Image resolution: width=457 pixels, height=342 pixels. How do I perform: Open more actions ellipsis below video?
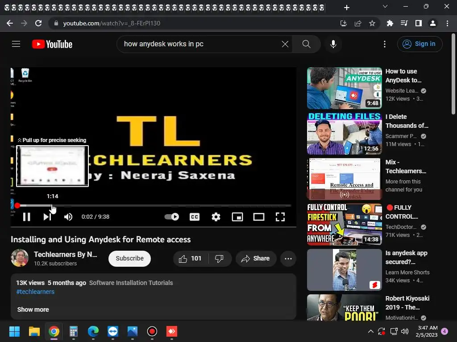[288, 258]
